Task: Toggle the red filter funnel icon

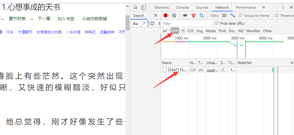Action: (193, 16)
